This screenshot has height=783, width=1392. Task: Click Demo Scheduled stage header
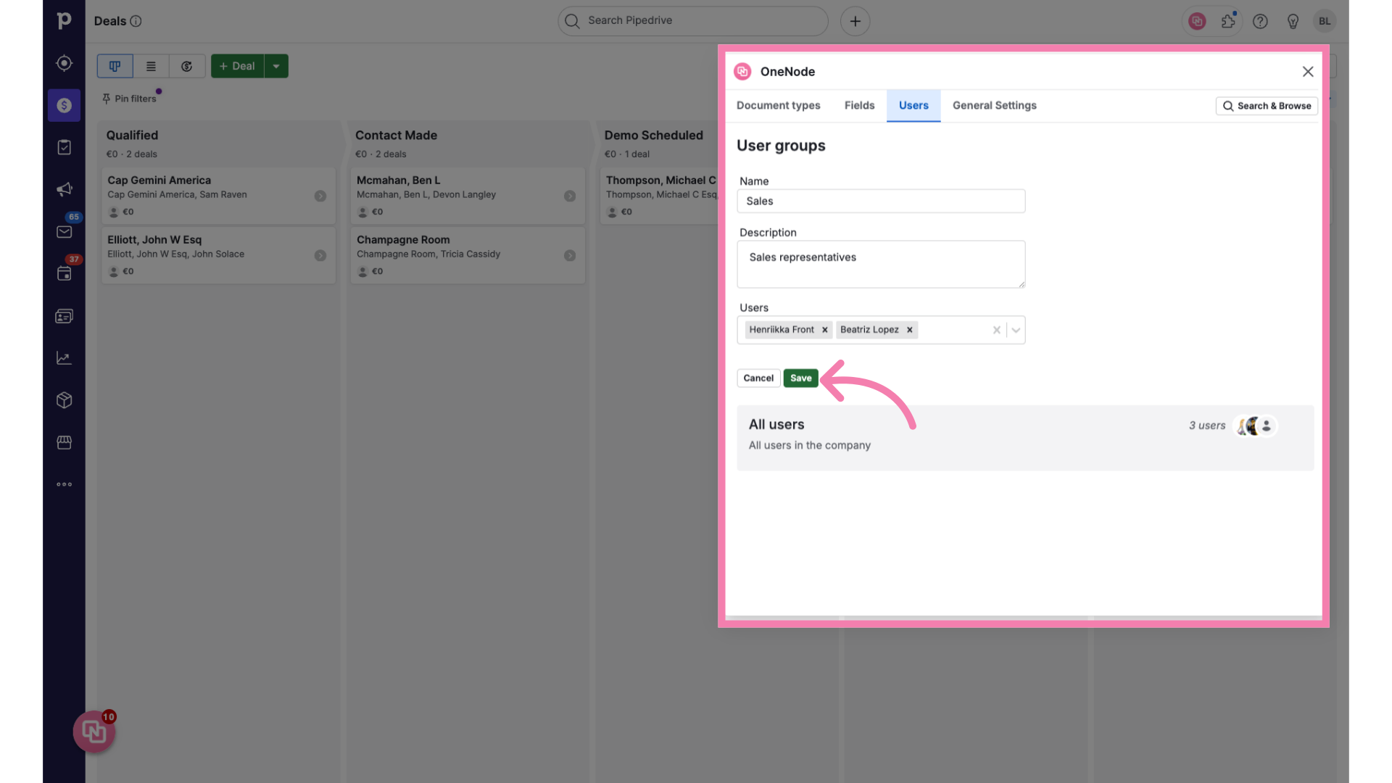pos(658,143)
